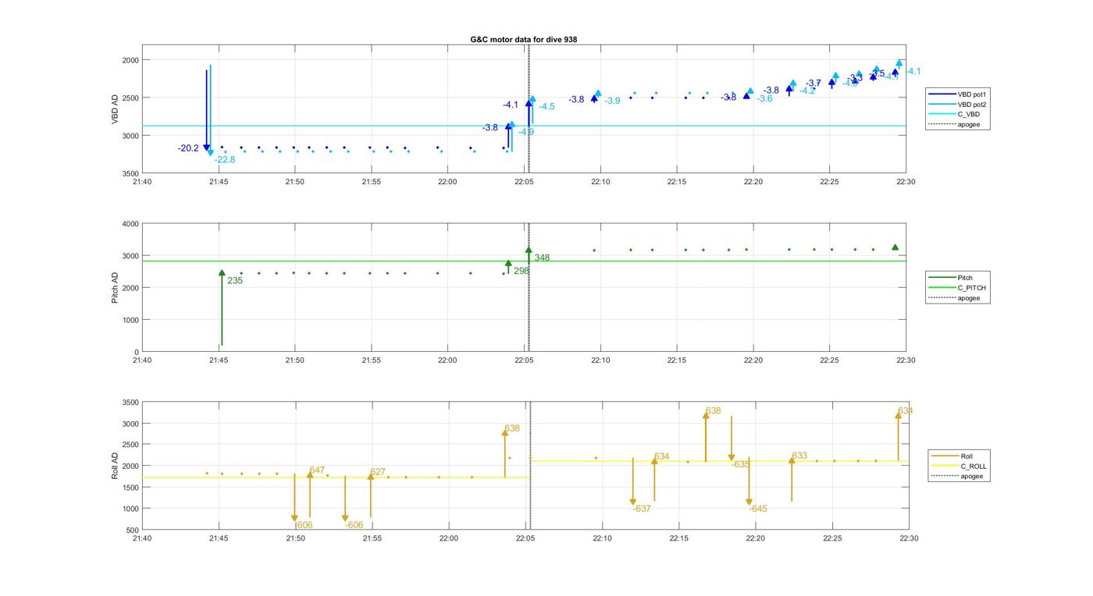Select the 'C_VBD' legend entry
Viewport: 1093px width, 596px height.
[x=954, y=115]
